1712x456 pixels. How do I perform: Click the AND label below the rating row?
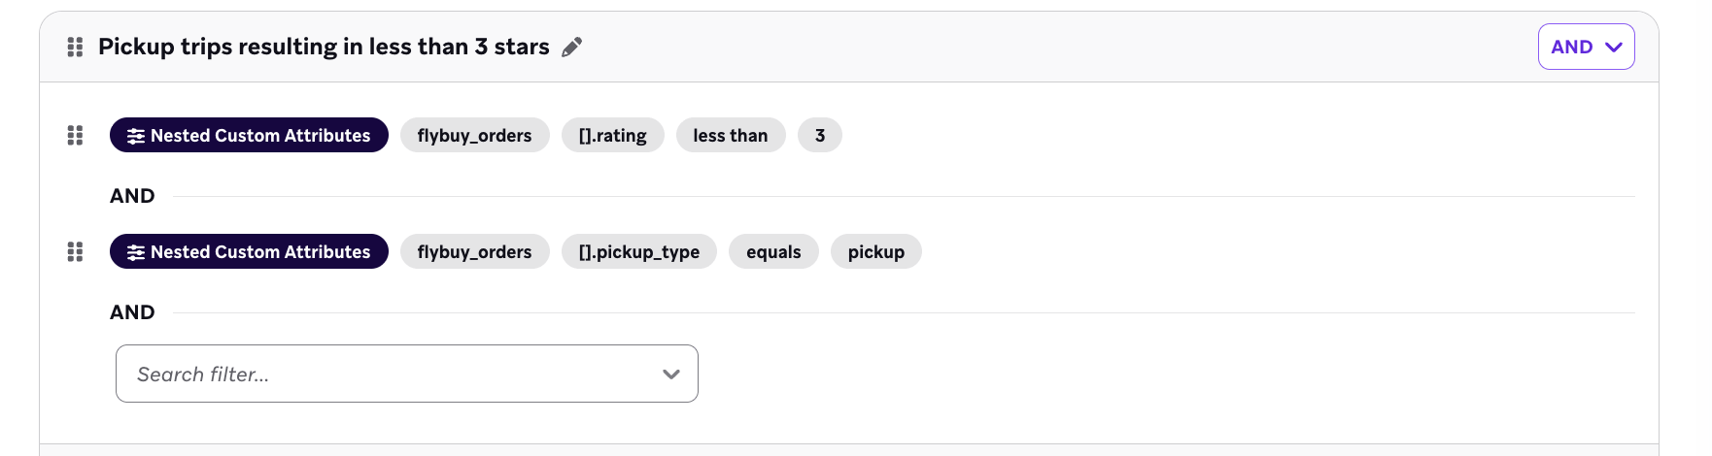point(132,196)
